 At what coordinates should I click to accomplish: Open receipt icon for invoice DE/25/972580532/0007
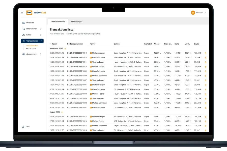(205, 80)
